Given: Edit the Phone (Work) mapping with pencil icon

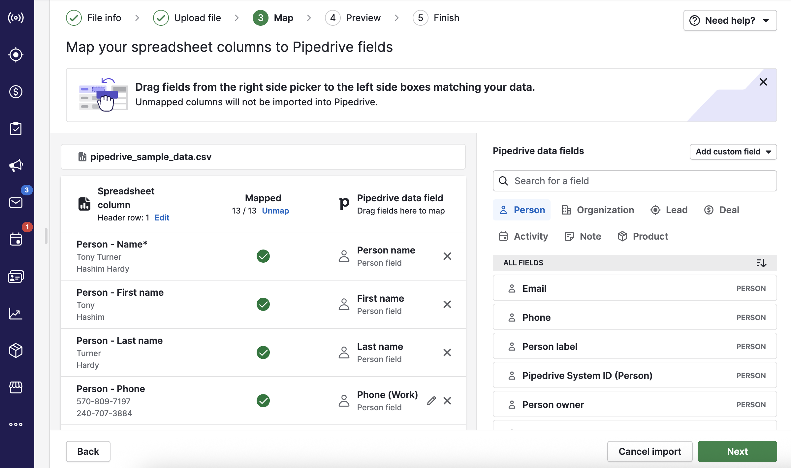Looking at the screenshot, I should [x=431, y=401].
